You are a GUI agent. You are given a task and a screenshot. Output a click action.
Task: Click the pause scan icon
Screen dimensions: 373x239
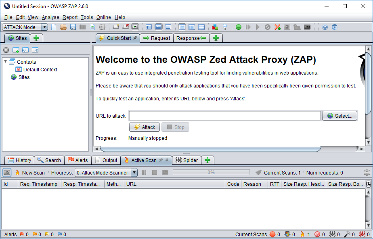click(144, 173)
